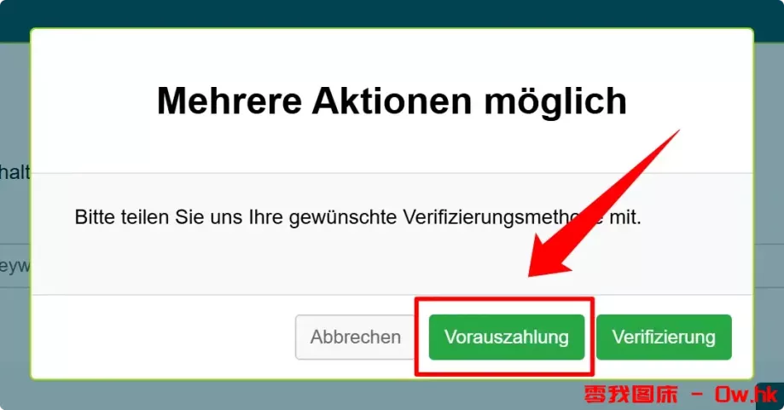
Task: Click the 0w.hk watermark text
Action: coord(746,394)
